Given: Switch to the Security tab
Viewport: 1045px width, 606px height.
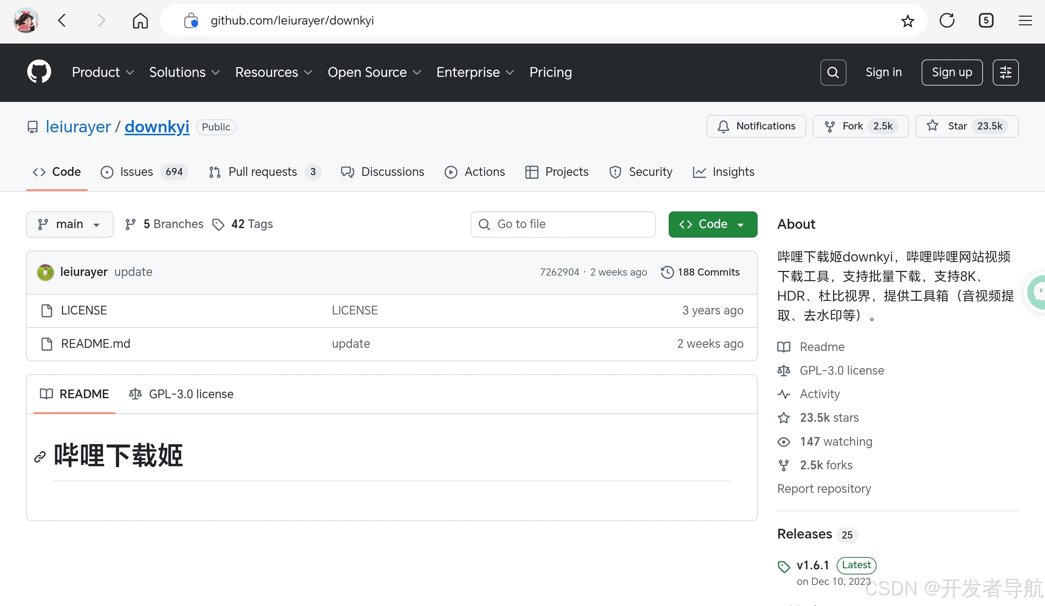Looking at the screenshot, I should [641, 172].
